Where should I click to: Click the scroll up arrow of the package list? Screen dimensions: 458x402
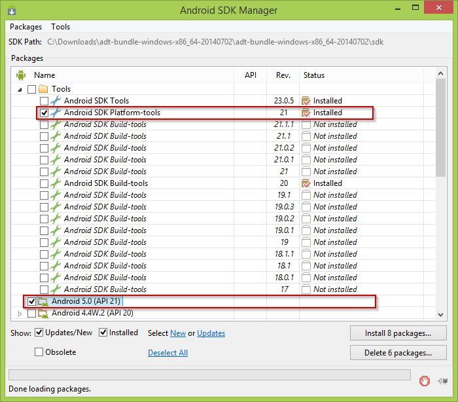440,73
